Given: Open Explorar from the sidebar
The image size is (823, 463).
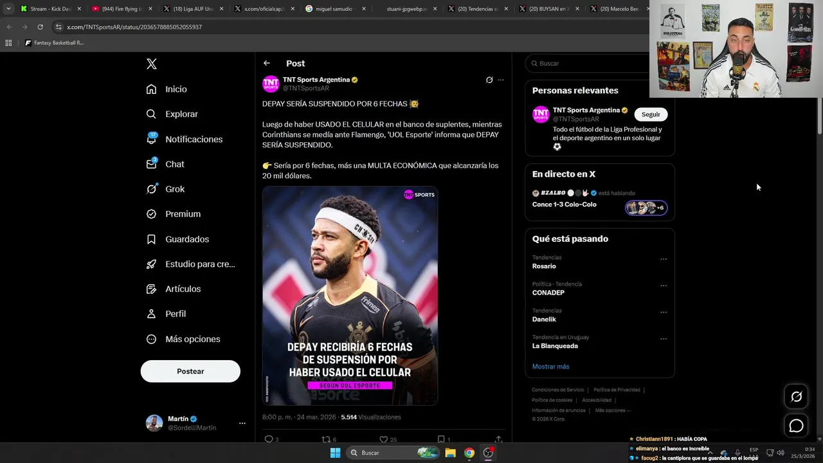Looking at the screenshot, I should click(172, 114).
